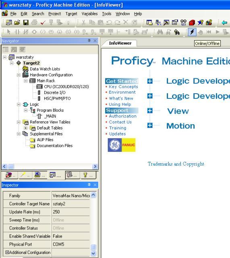Click the Cut scissors icon
This screenshot has height=258, width=230.
pyautogui.click(x=84, y=23)
